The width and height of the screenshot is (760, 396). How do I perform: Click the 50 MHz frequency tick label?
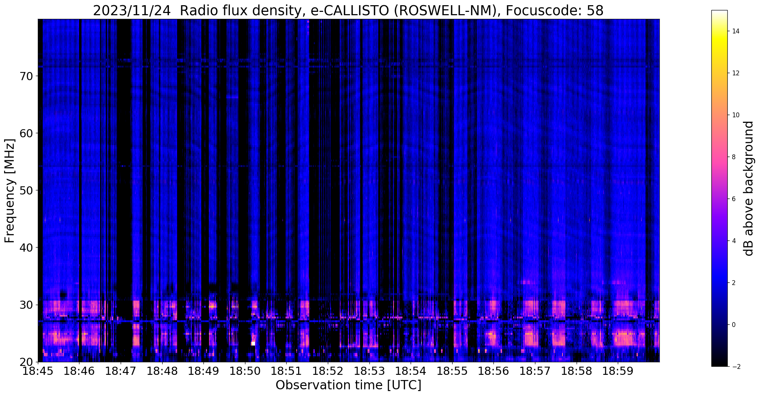(26, 190)
